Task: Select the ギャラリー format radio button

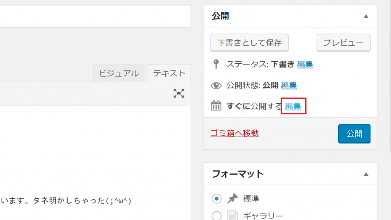Action: coord(217,215)
